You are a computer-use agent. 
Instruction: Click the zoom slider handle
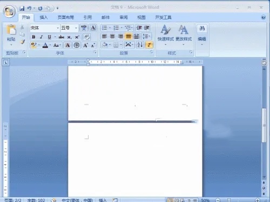click(x=229, y=200)
